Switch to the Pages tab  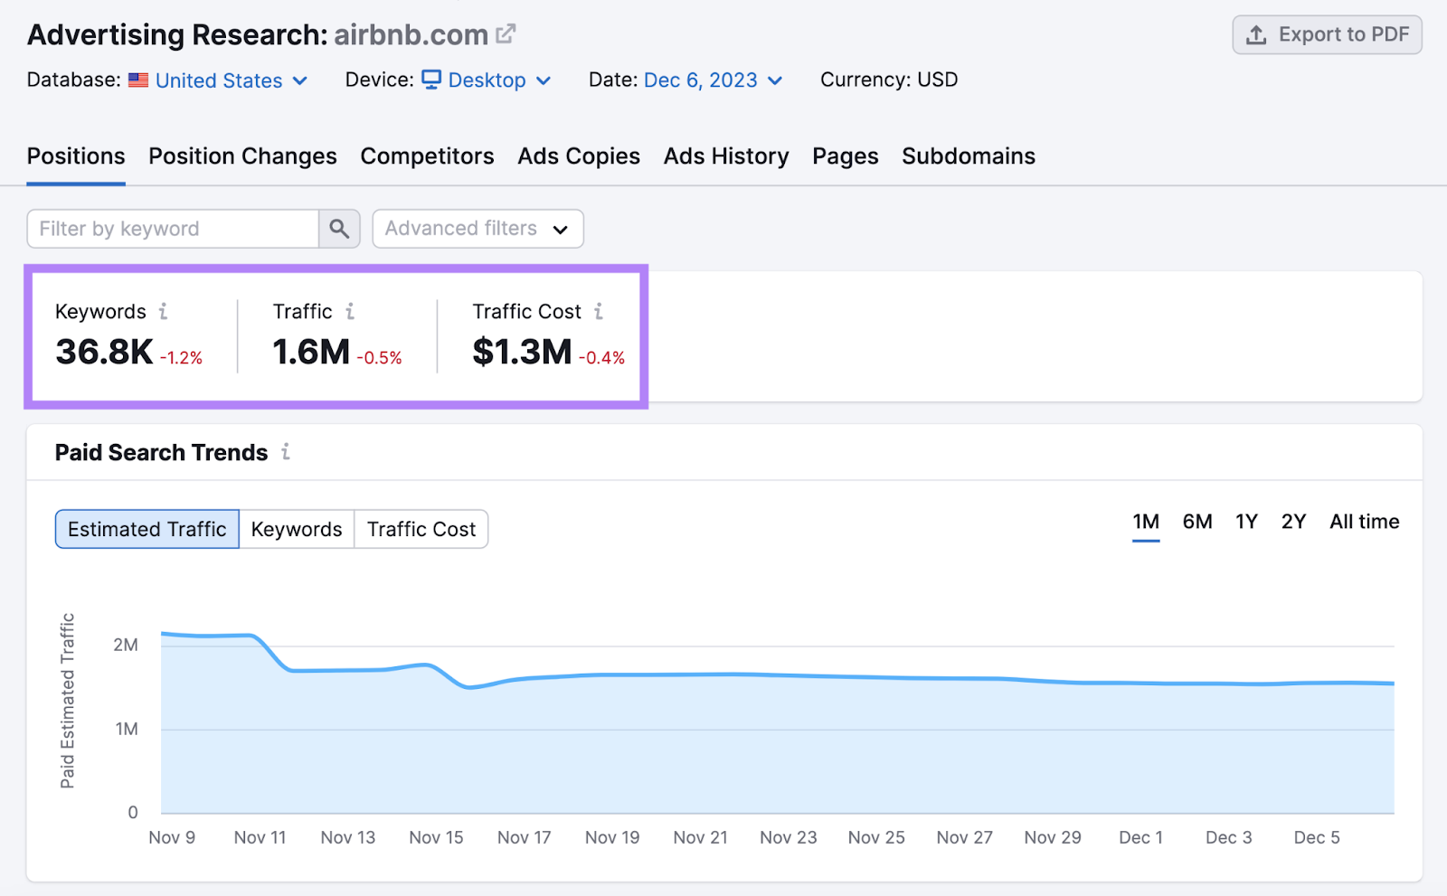(846, 156)
